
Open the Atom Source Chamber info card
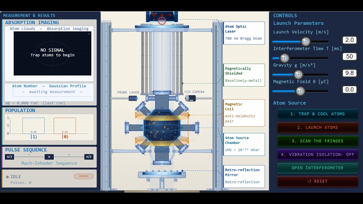tap(244, 144)
